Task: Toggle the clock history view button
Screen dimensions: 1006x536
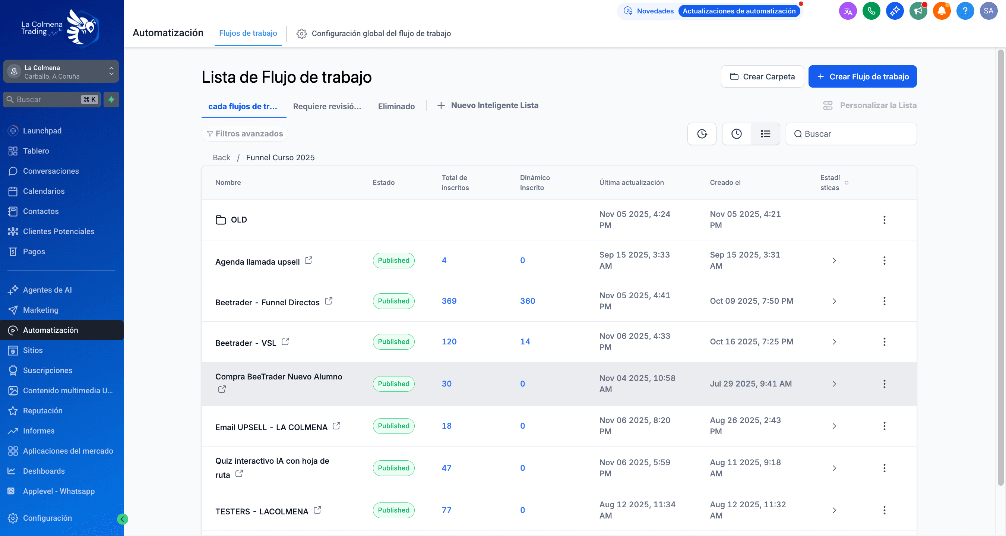Action: 736,134
